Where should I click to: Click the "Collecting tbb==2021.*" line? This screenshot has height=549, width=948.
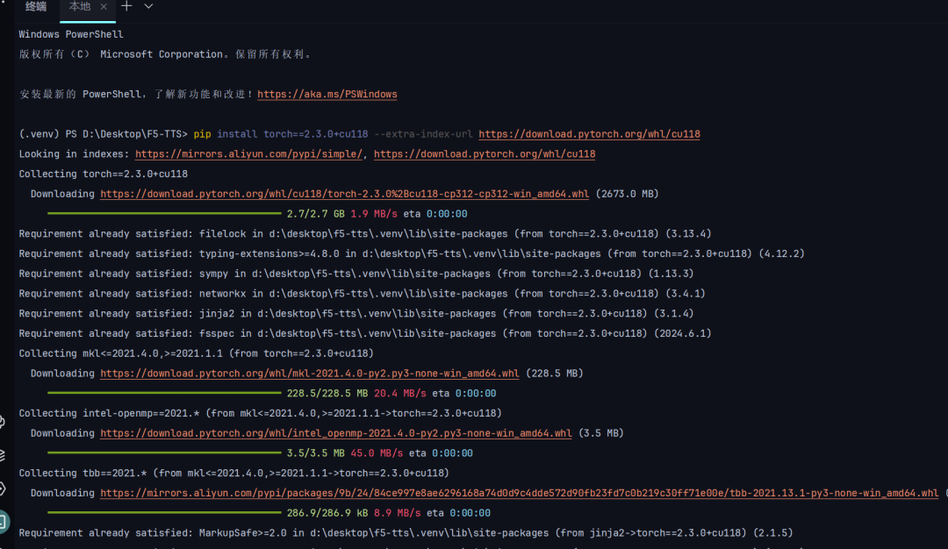tap(234, 473)
